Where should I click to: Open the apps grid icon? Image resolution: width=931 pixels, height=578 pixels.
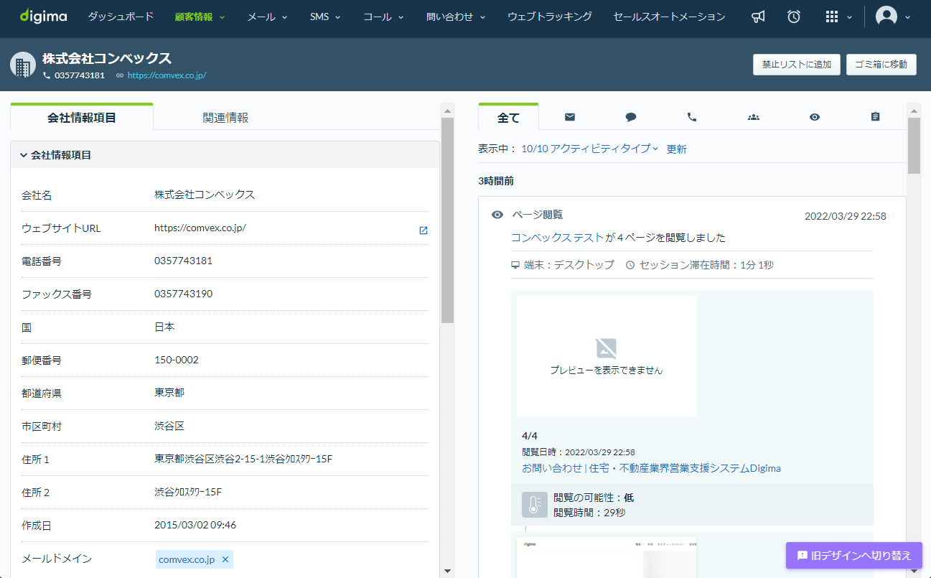click(832, 17)
